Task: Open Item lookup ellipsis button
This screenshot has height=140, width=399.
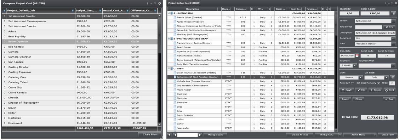Action: pyautogui.click(x=393, y=44)
